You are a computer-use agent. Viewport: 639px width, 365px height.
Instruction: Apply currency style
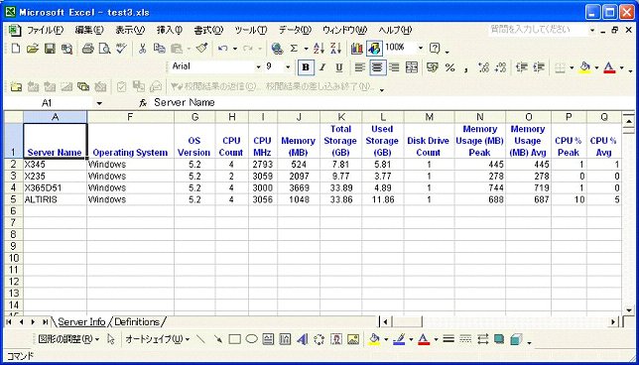coord(433,67)
